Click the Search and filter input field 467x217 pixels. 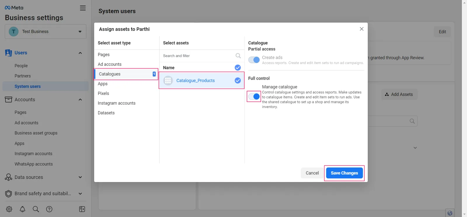202,56
